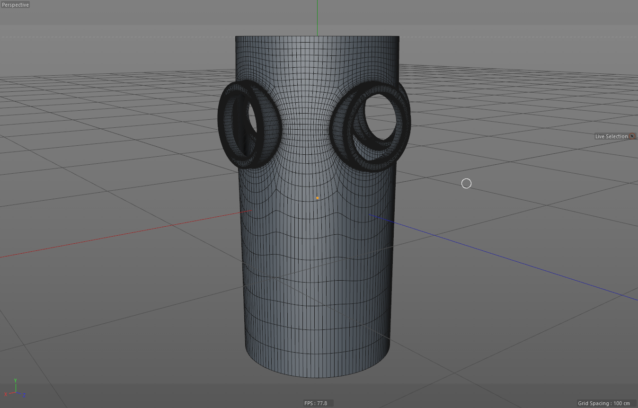Click the Grid Spacing readout
Image resolution: width=638 pixels, height=408 pixels.
(603, 403)
